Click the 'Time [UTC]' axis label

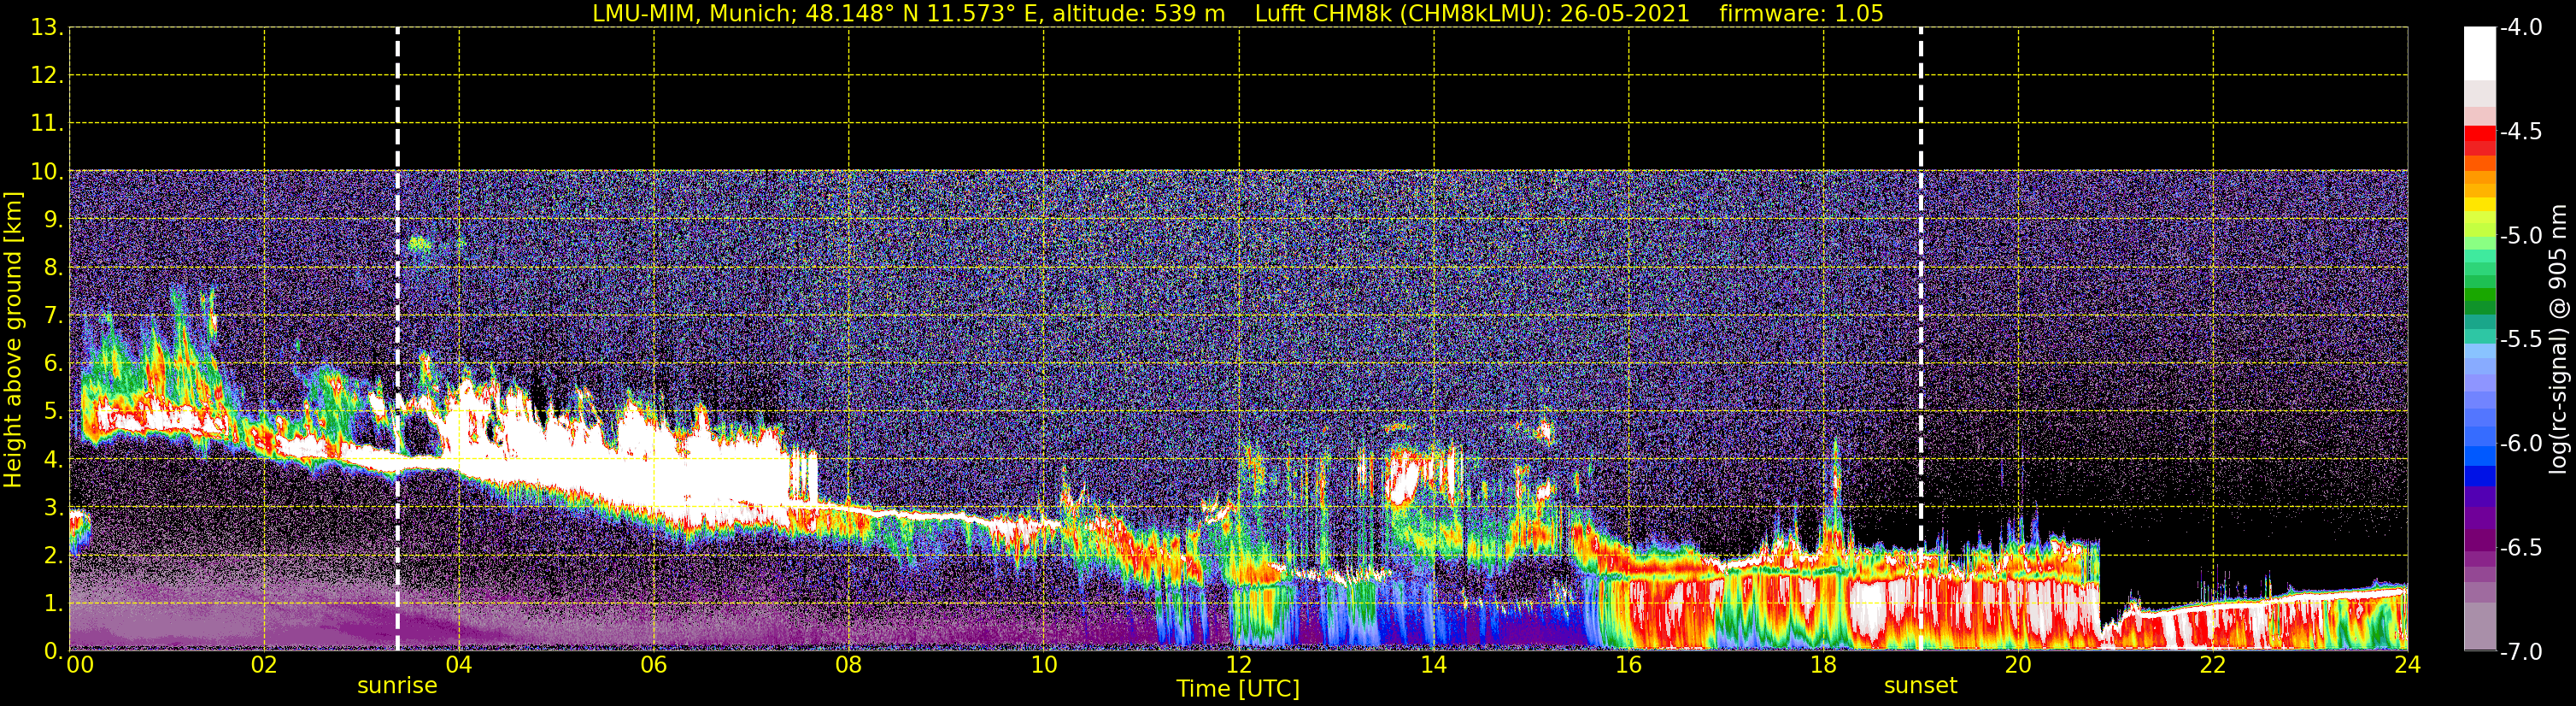1238,689
